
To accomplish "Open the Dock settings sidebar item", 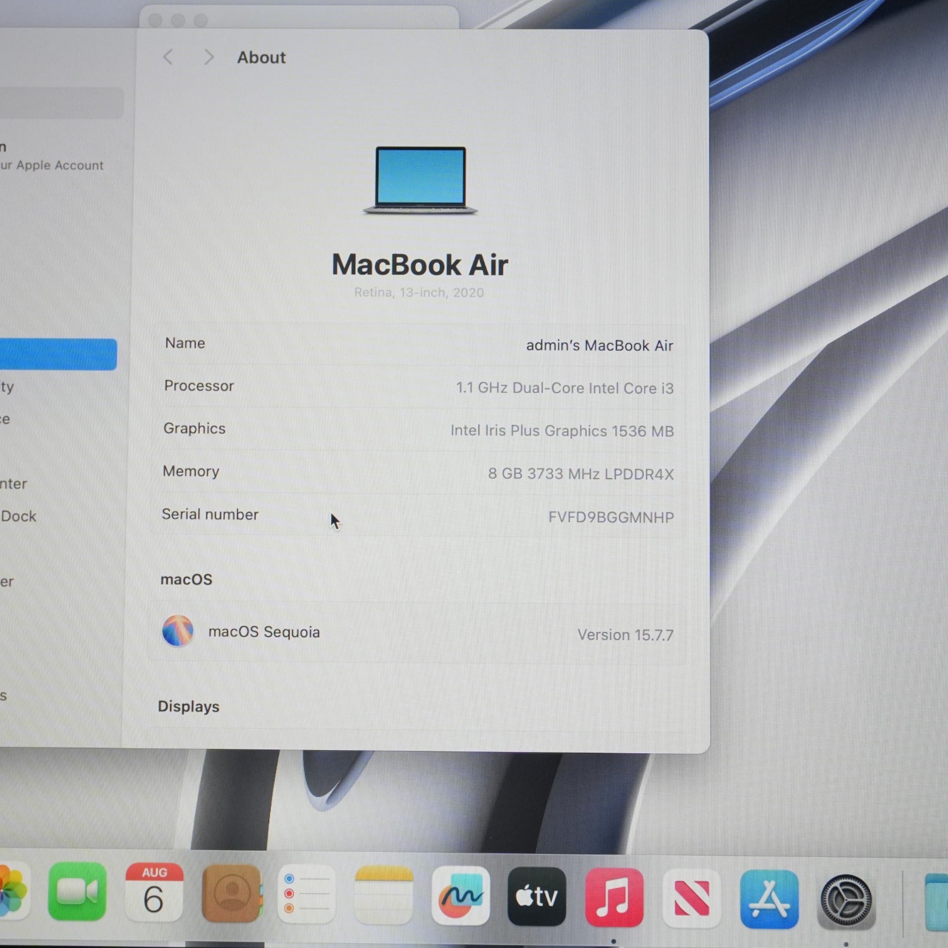I will click(18, 516).
